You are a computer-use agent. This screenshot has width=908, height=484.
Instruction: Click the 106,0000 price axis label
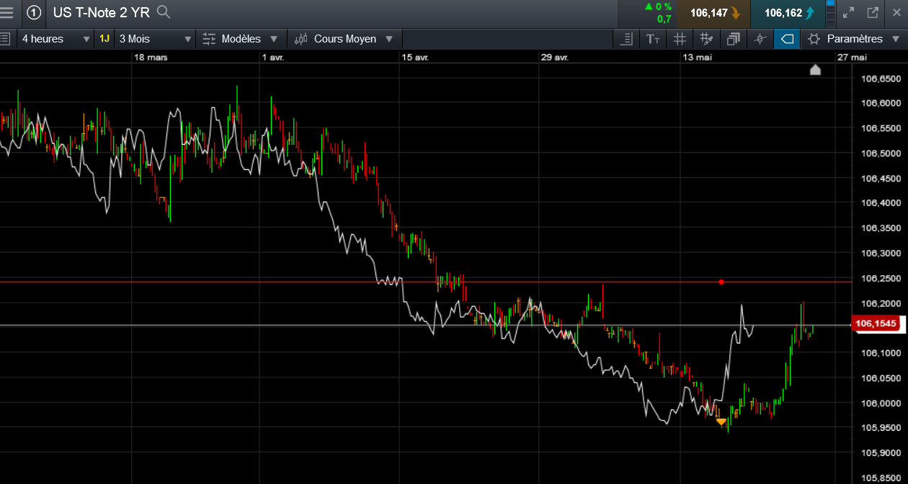click(882, 403)
